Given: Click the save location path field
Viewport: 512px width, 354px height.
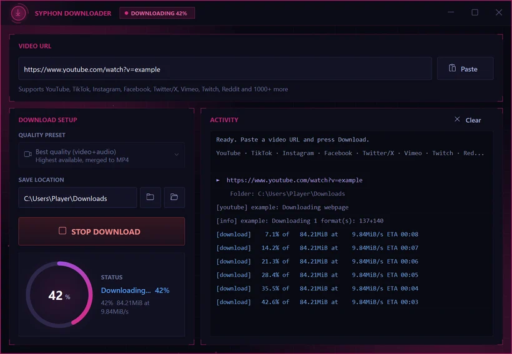Looking at the screenshot, I should tap(77, 198).
